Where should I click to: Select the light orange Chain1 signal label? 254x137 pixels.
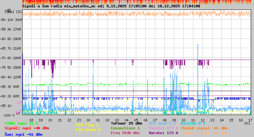coord(204,133)
